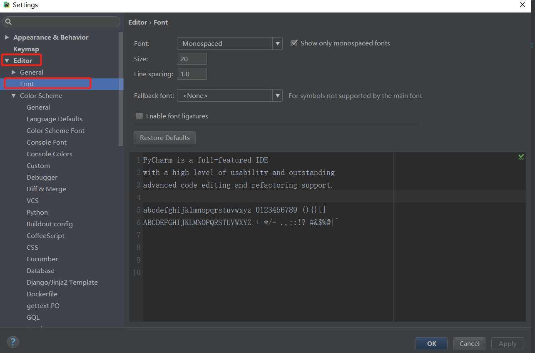The height and width of the screenshot is (353, 535).
Task: Click the Cancel button
Action: [469, 343]
